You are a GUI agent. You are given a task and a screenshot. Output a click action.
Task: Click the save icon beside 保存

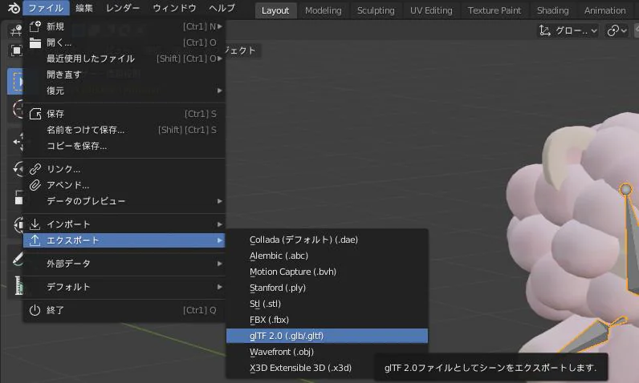pos(35,114)
